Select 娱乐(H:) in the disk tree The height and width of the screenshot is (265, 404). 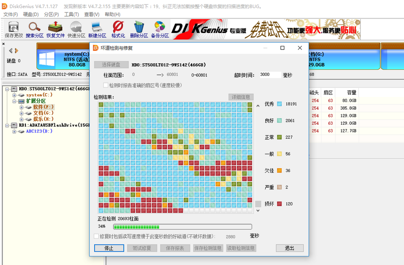(x=43, y=119)
